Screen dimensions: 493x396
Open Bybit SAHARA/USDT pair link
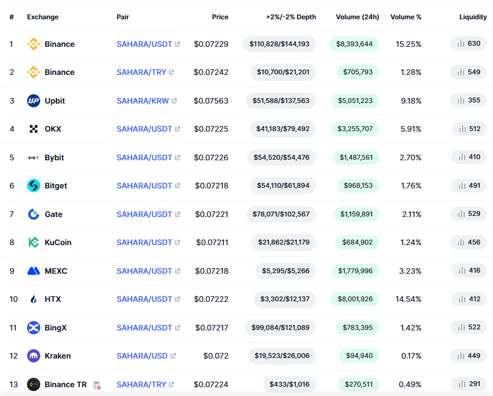(144, 158)
